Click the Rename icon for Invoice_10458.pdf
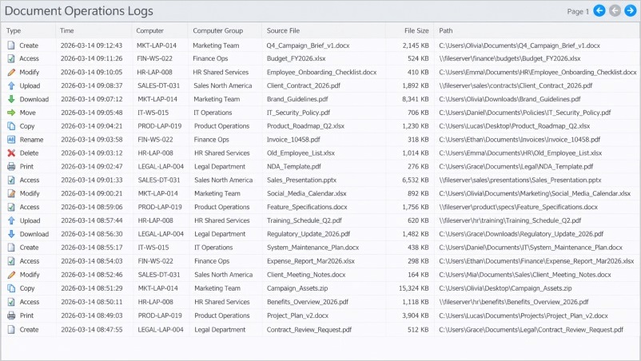Viewport: 641px width, 361px height. 11,140
